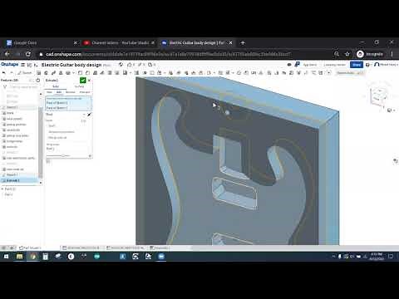Toggle the Draft checkbox in Extrude dialog
Image resolution: width=399 pixels, height=299 pixels.
pyautogui.click(x=52, y=125)
